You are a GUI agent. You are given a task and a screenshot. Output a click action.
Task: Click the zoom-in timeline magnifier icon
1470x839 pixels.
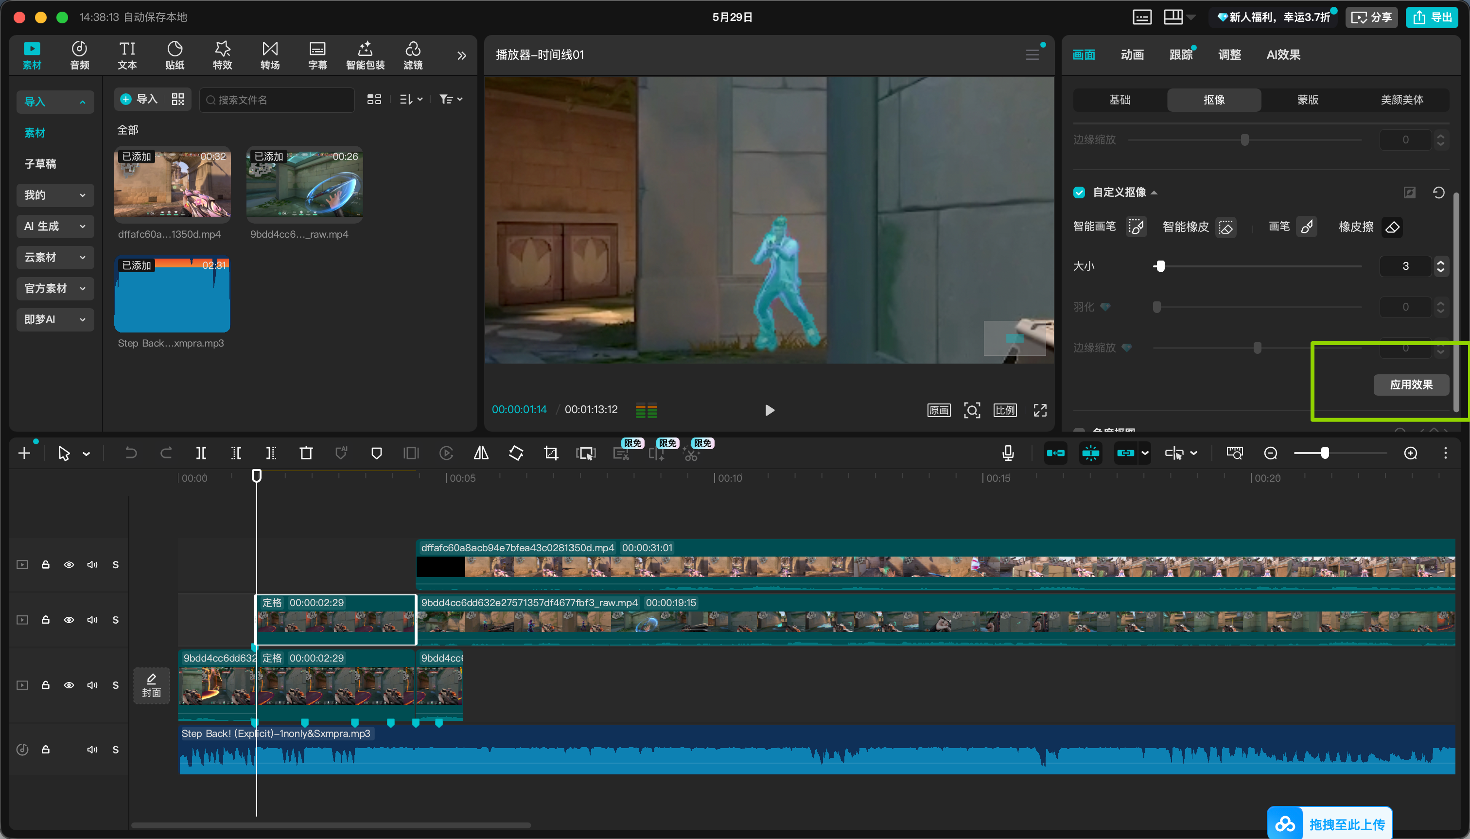point(1411,454)
